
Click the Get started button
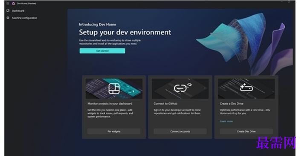pyautogui.click(x=102, y=51)
